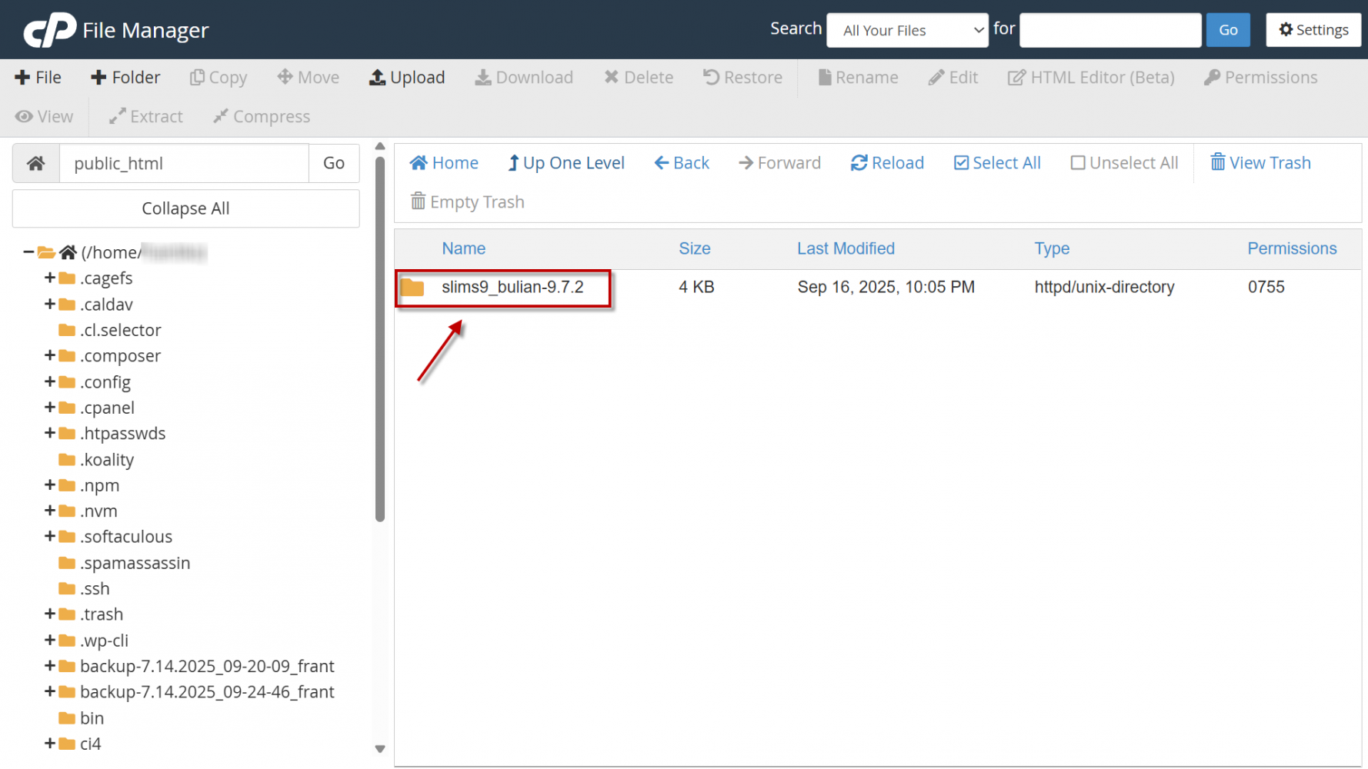Click the home icon beside path field
This screenshot has height=769, width=1368.
36,163
